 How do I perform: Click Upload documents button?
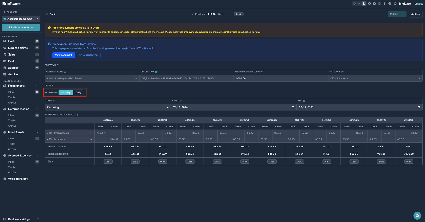(21, 27)
